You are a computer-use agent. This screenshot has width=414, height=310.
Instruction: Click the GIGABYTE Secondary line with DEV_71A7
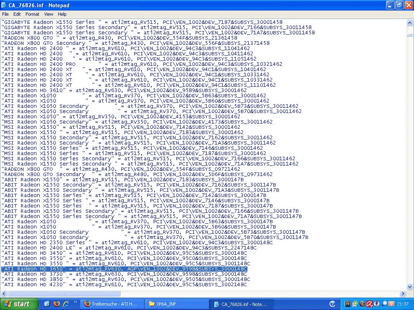point(158,33)
